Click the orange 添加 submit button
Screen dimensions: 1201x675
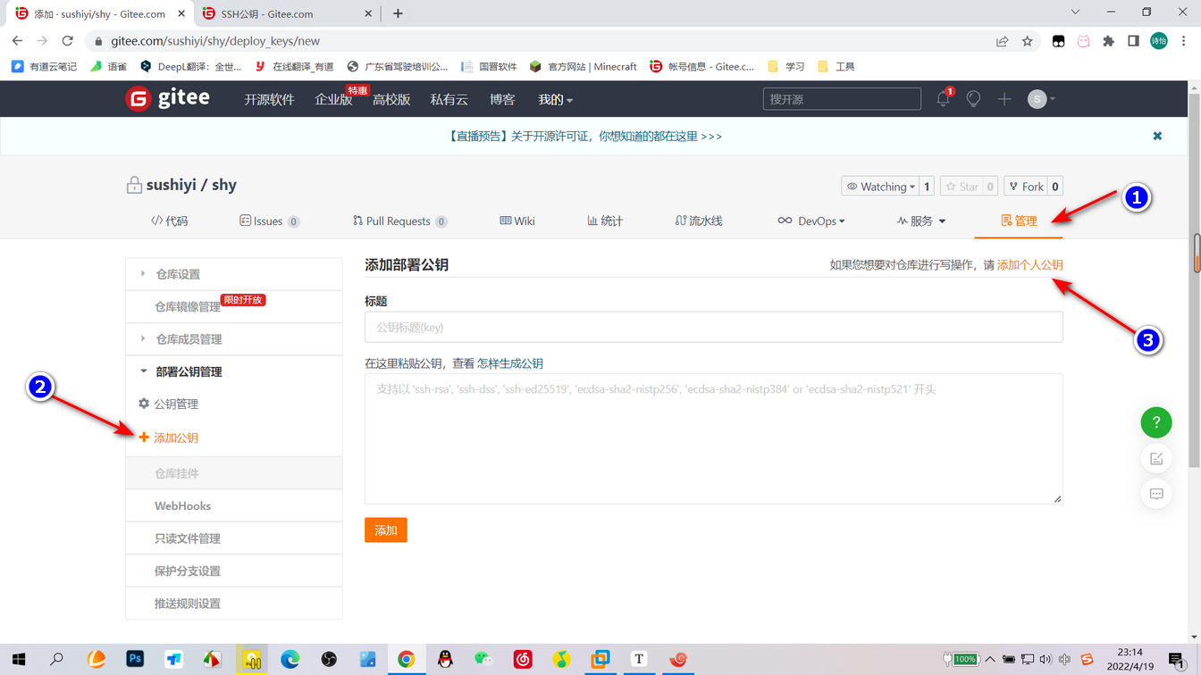pyautogui.click(x=385, y=529)
